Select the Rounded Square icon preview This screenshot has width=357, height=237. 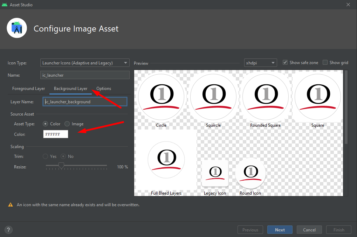pos(265,97)
